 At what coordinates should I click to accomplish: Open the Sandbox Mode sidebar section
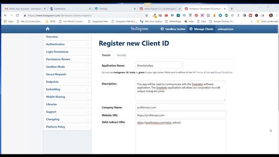(x=68, y=67)
